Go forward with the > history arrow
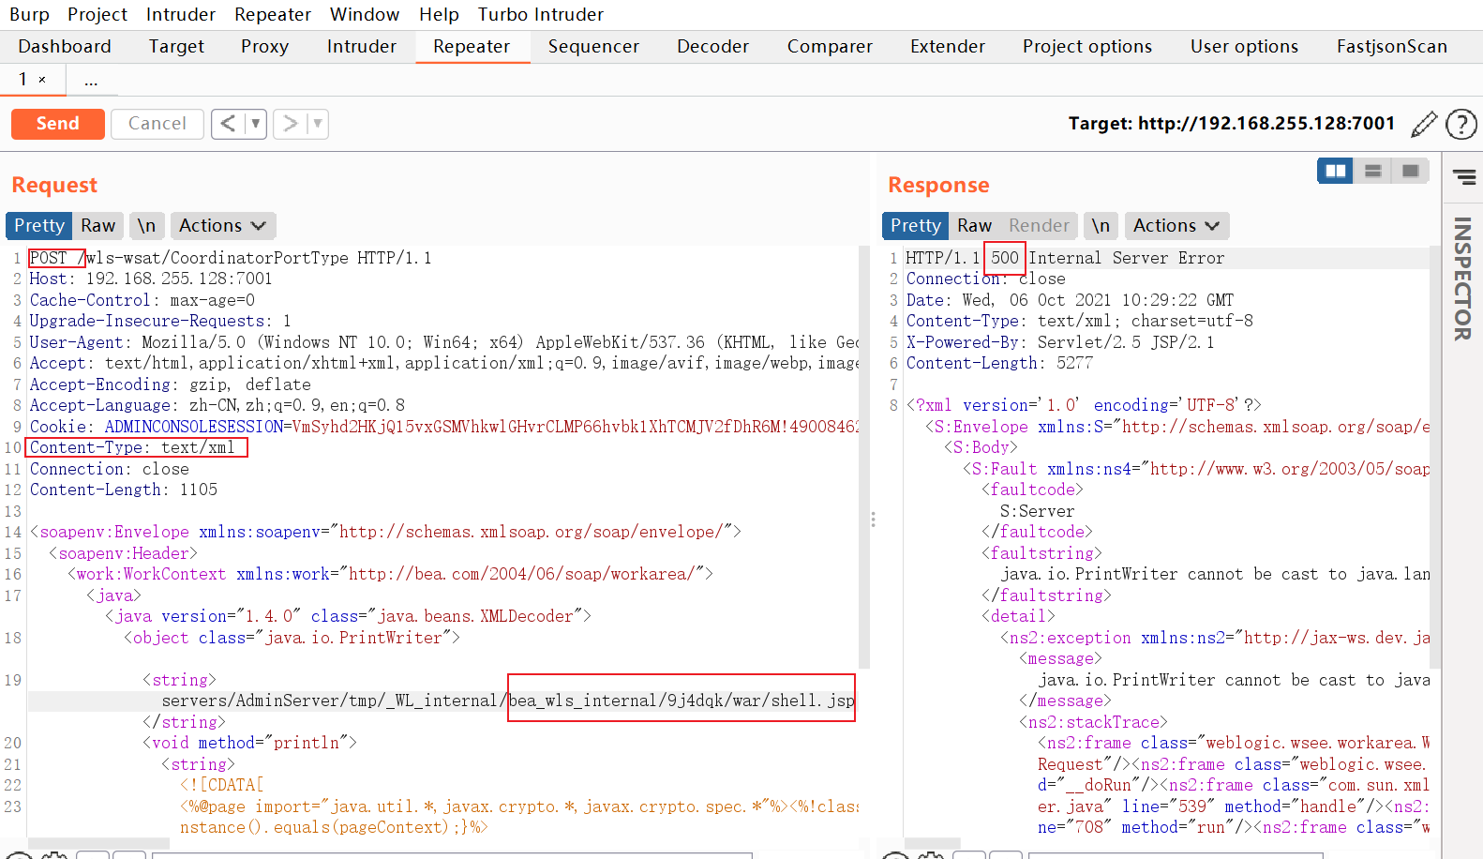1483x859 pixels. pyautogui.click(x=291, y=124)
